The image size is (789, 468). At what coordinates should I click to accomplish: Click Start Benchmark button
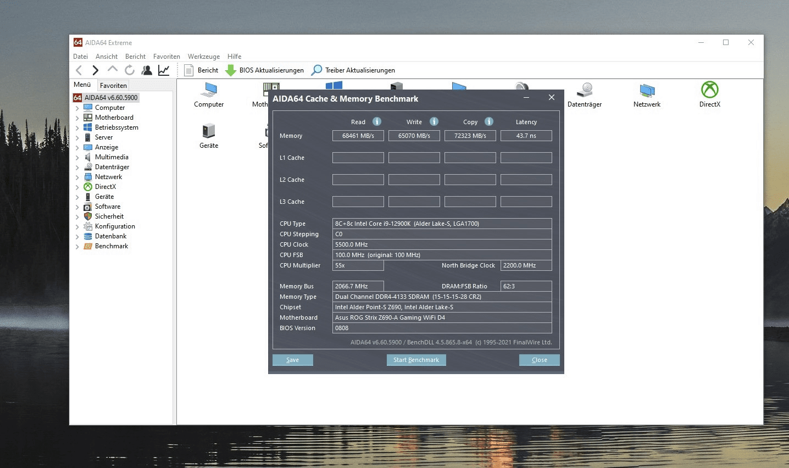[x=416, y=360]
